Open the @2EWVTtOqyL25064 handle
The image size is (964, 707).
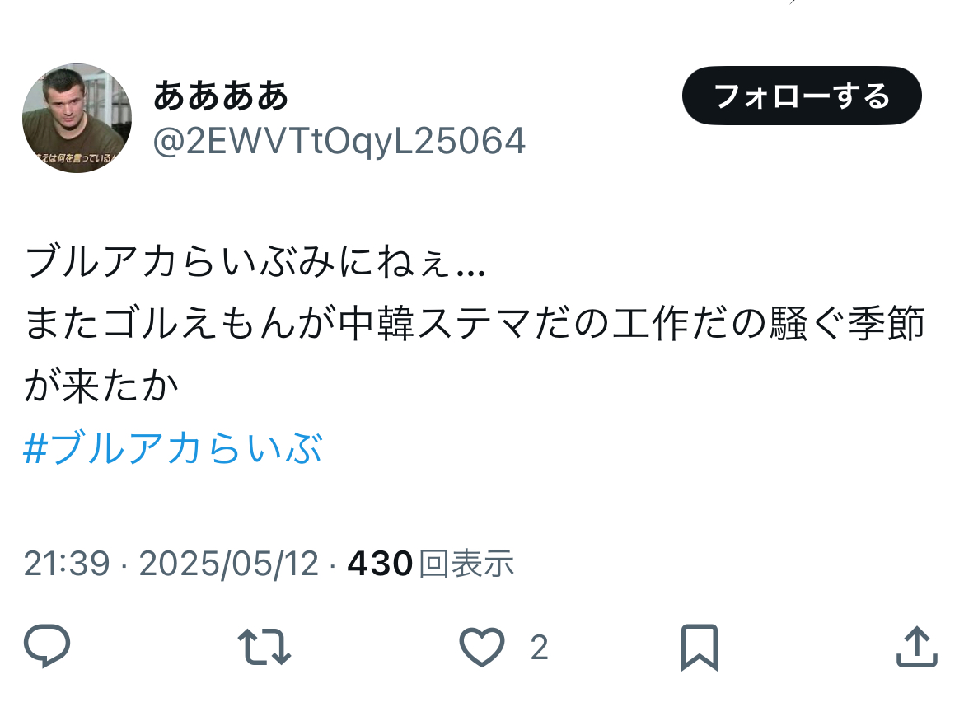pyautogui.click(x=339, y=142)
